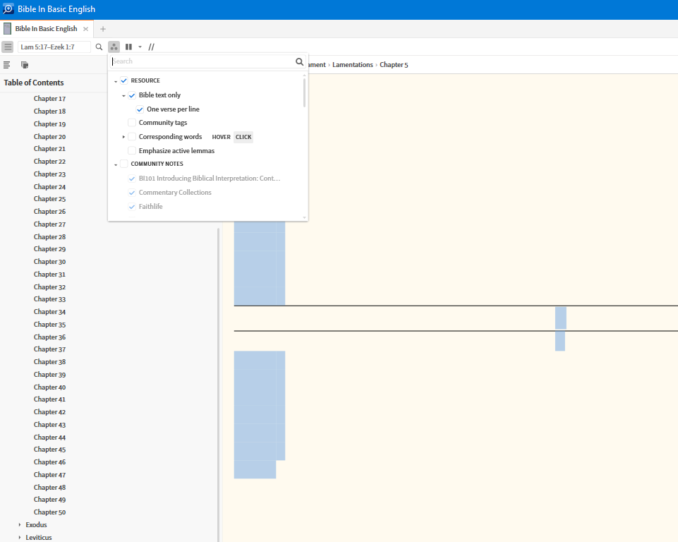Click the magnifier icon in filter search
Image resolution: width=678 pixels, height=542 pixels.
tap(299, 61)
